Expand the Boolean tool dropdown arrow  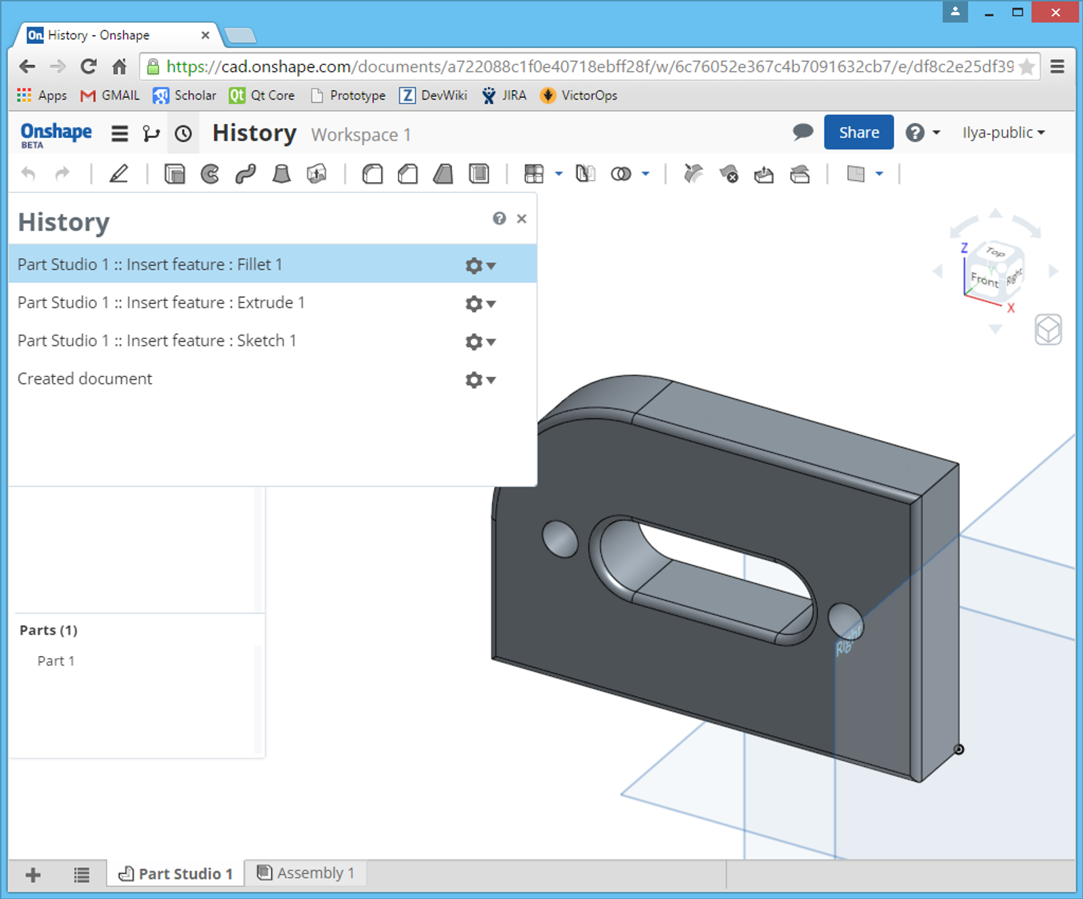646,174
